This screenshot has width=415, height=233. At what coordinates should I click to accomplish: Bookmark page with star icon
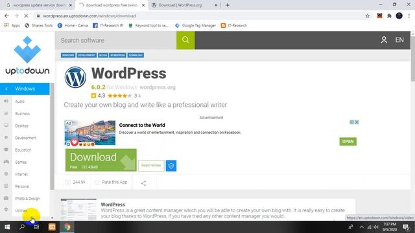[368, 16]
